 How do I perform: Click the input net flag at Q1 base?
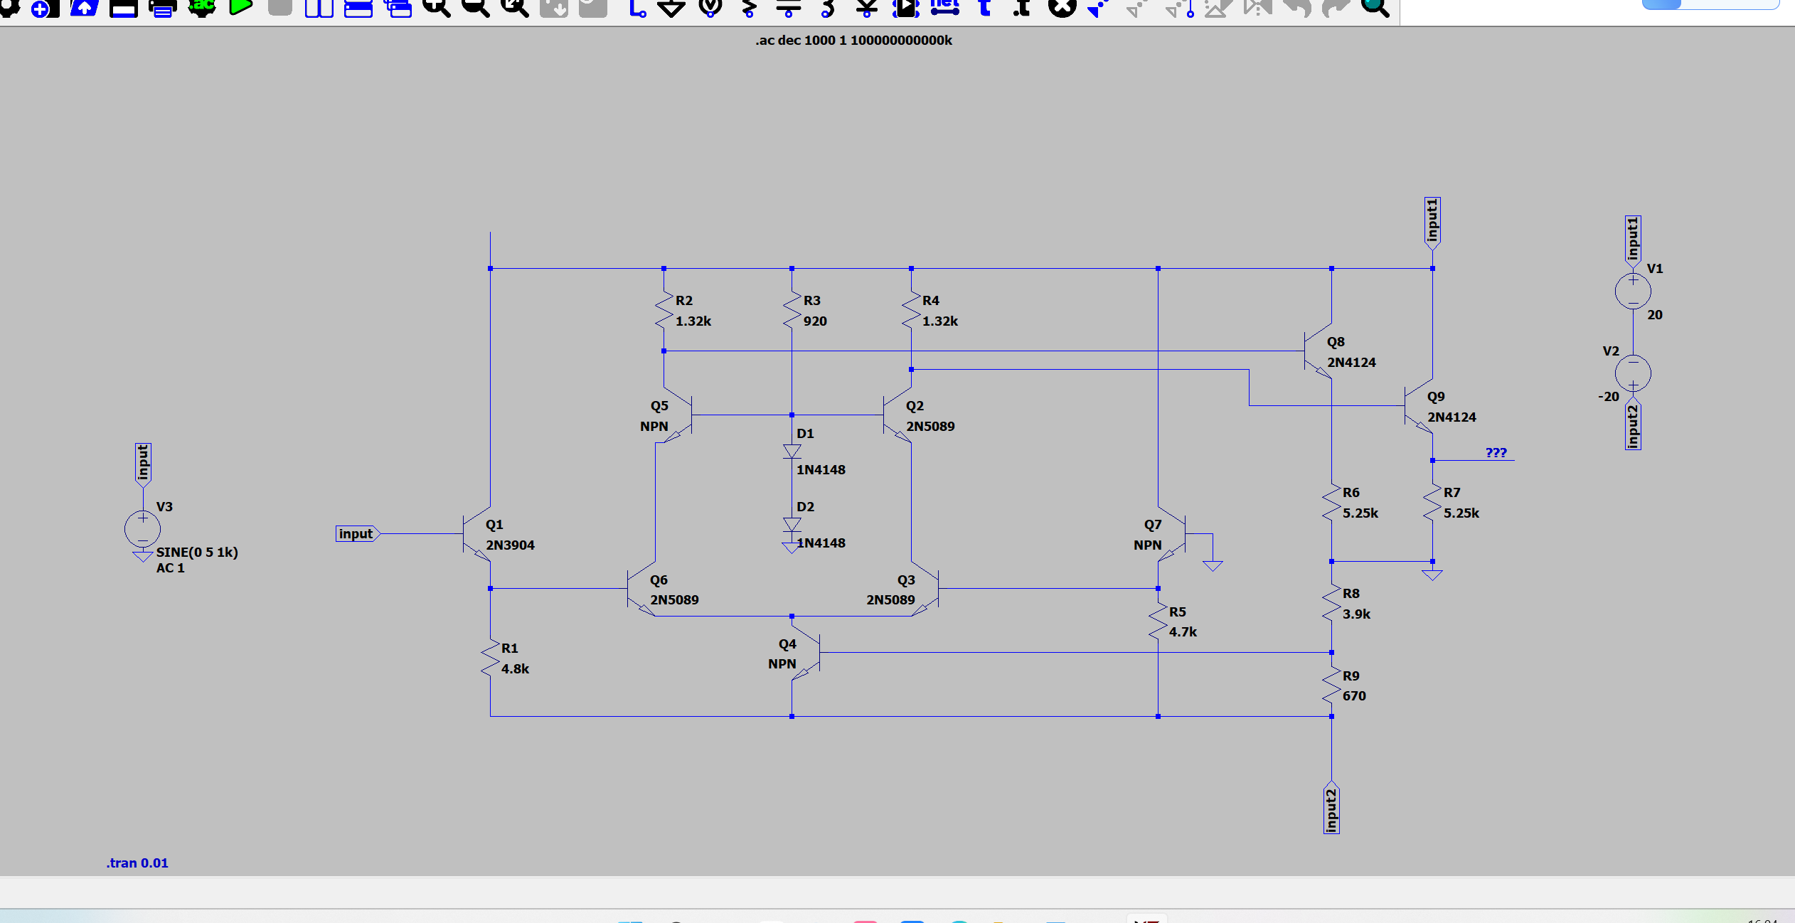[x=357, y=533]
